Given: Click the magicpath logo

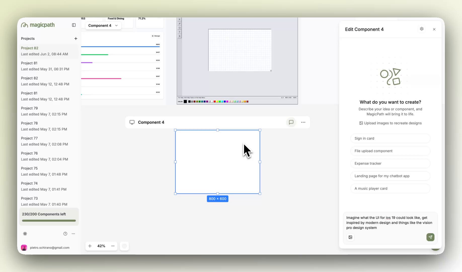Looking at the screenshot, I should (38, 25).
